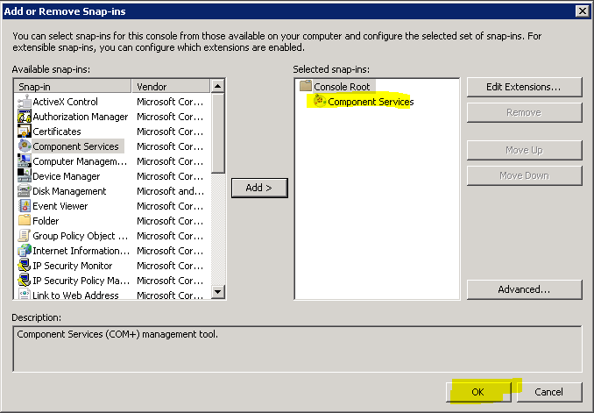Select Console Root in selected snap-ins

342,87
